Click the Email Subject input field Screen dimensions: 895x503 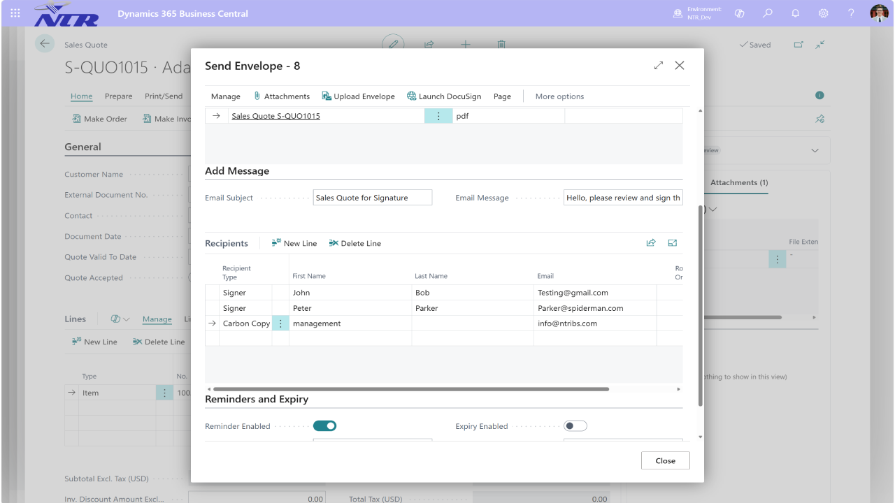(x=373, y=198)
